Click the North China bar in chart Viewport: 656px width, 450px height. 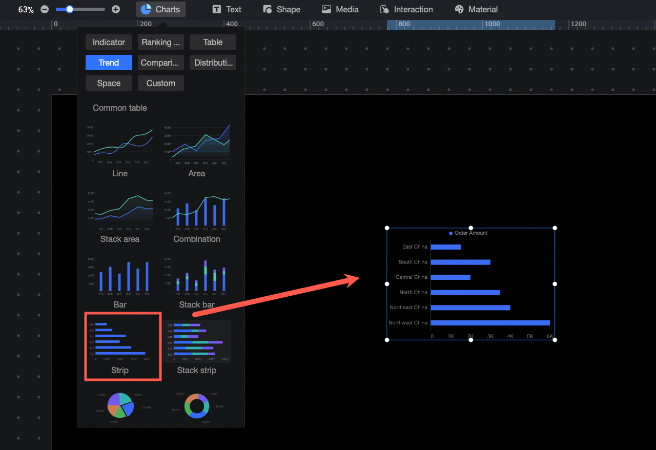[x=465, y=293]
